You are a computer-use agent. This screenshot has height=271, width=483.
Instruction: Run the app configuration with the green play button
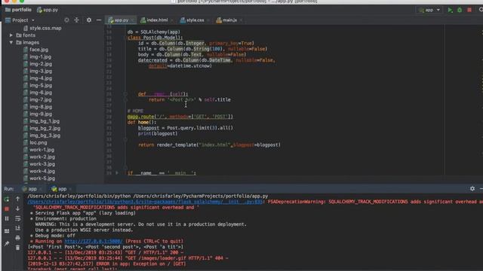coord(450,10)
